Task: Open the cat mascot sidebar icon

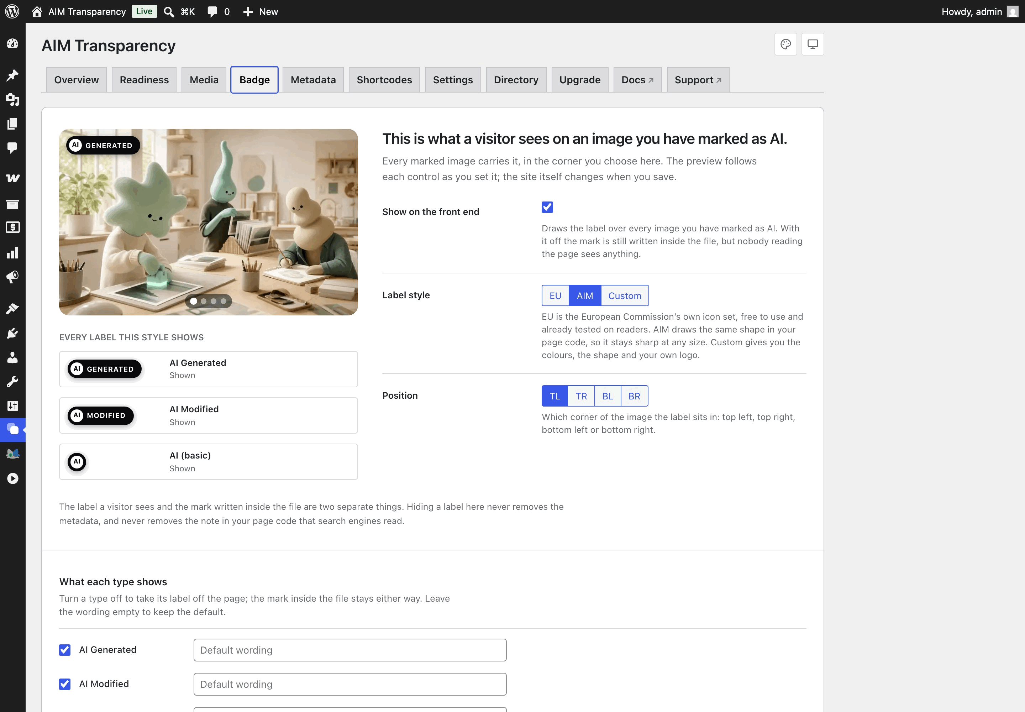Action: coord(12,454)
